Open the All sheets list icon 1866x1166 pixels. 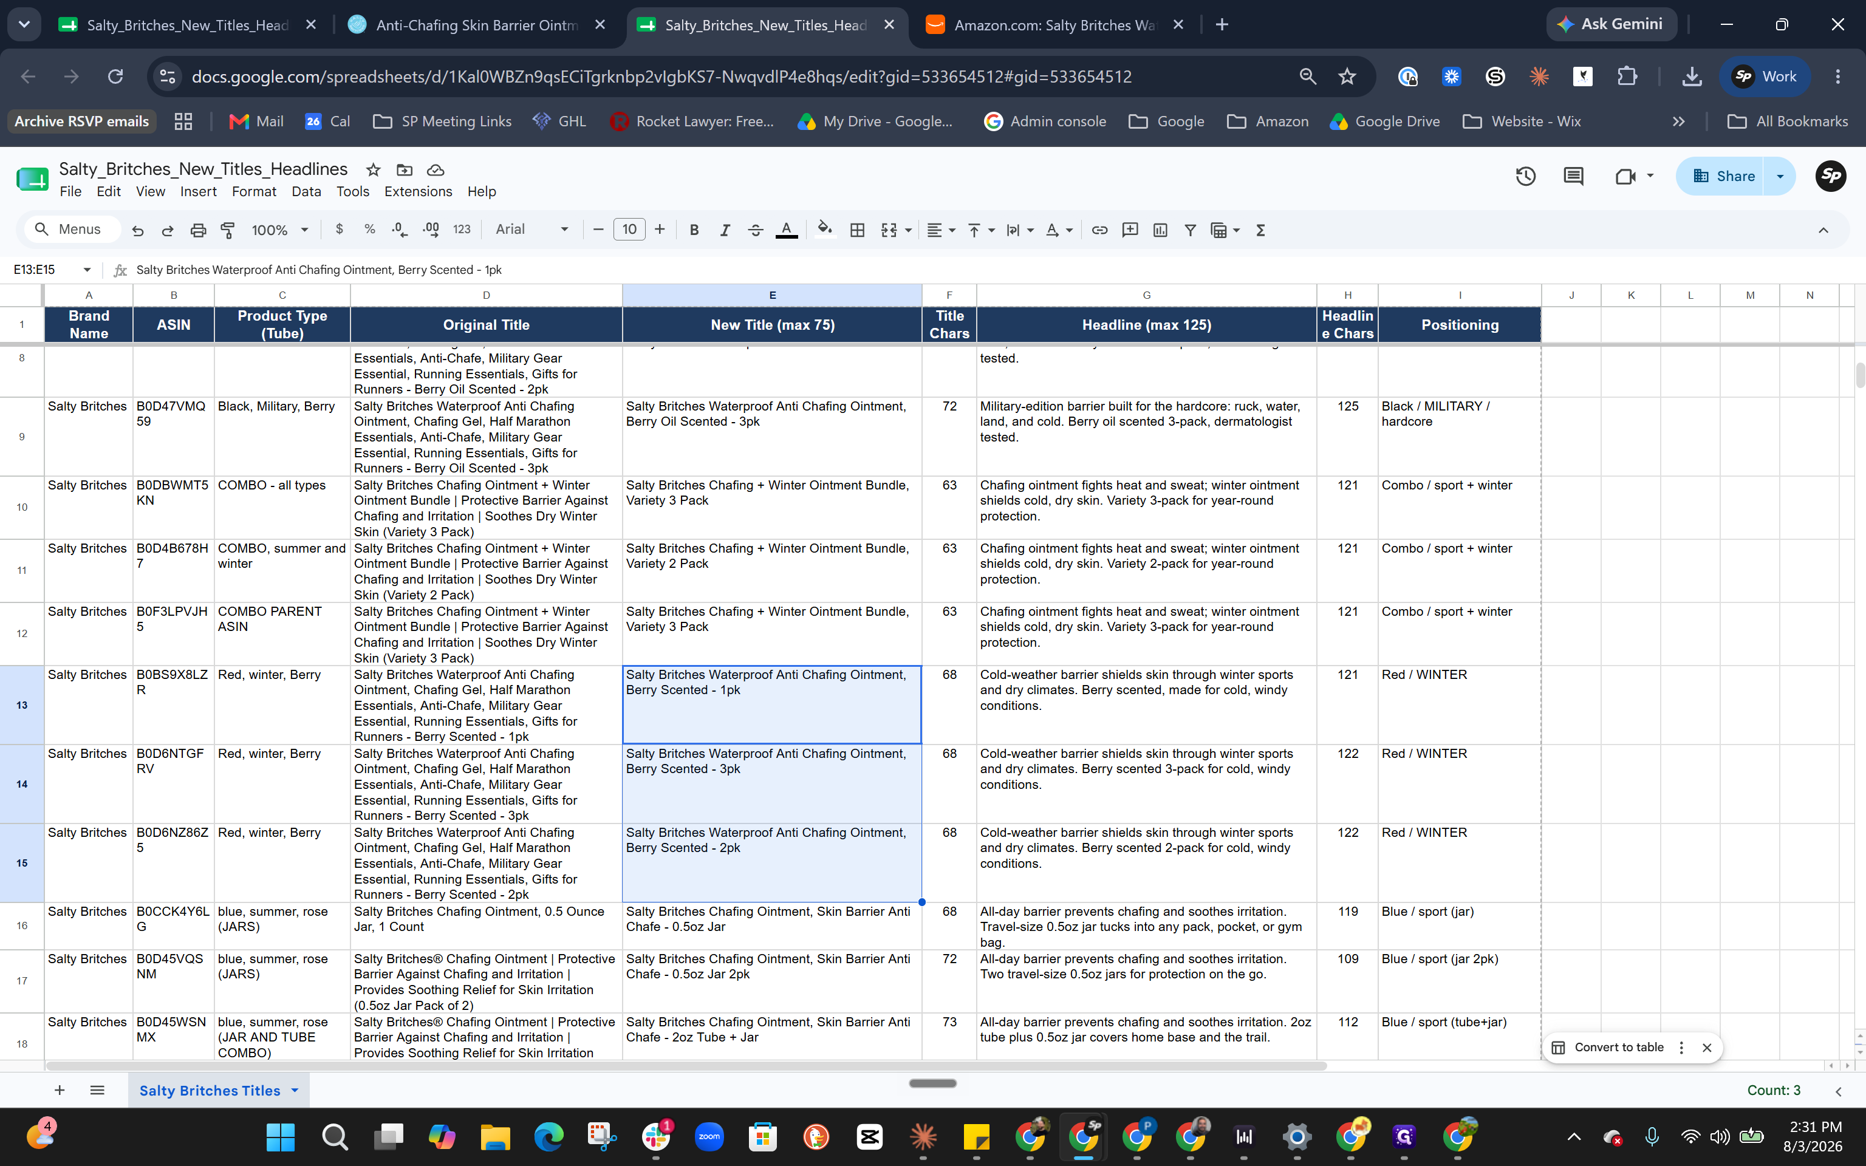tap(97, 1089)
